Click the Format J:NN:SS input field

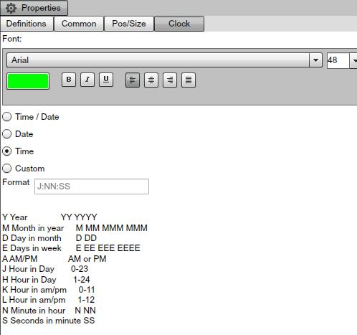coord(92,187)
